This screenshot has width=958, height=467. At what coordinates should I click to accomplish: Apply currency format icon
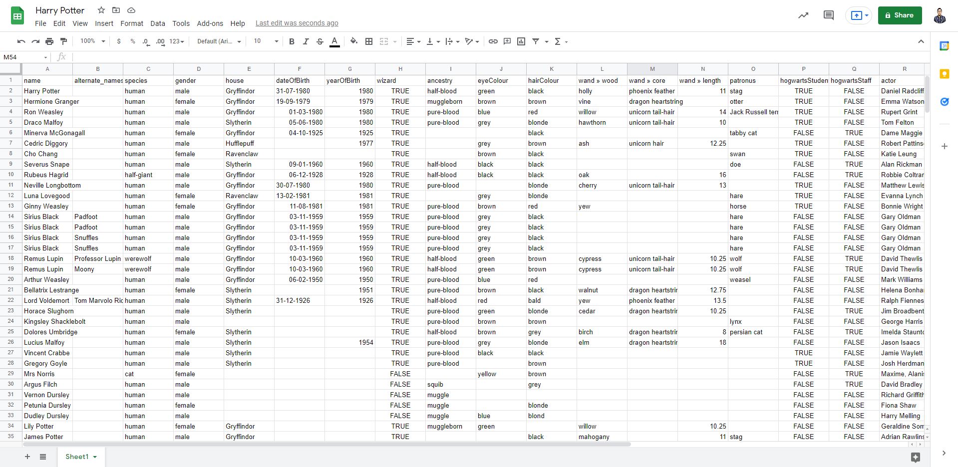click(118, 41)
